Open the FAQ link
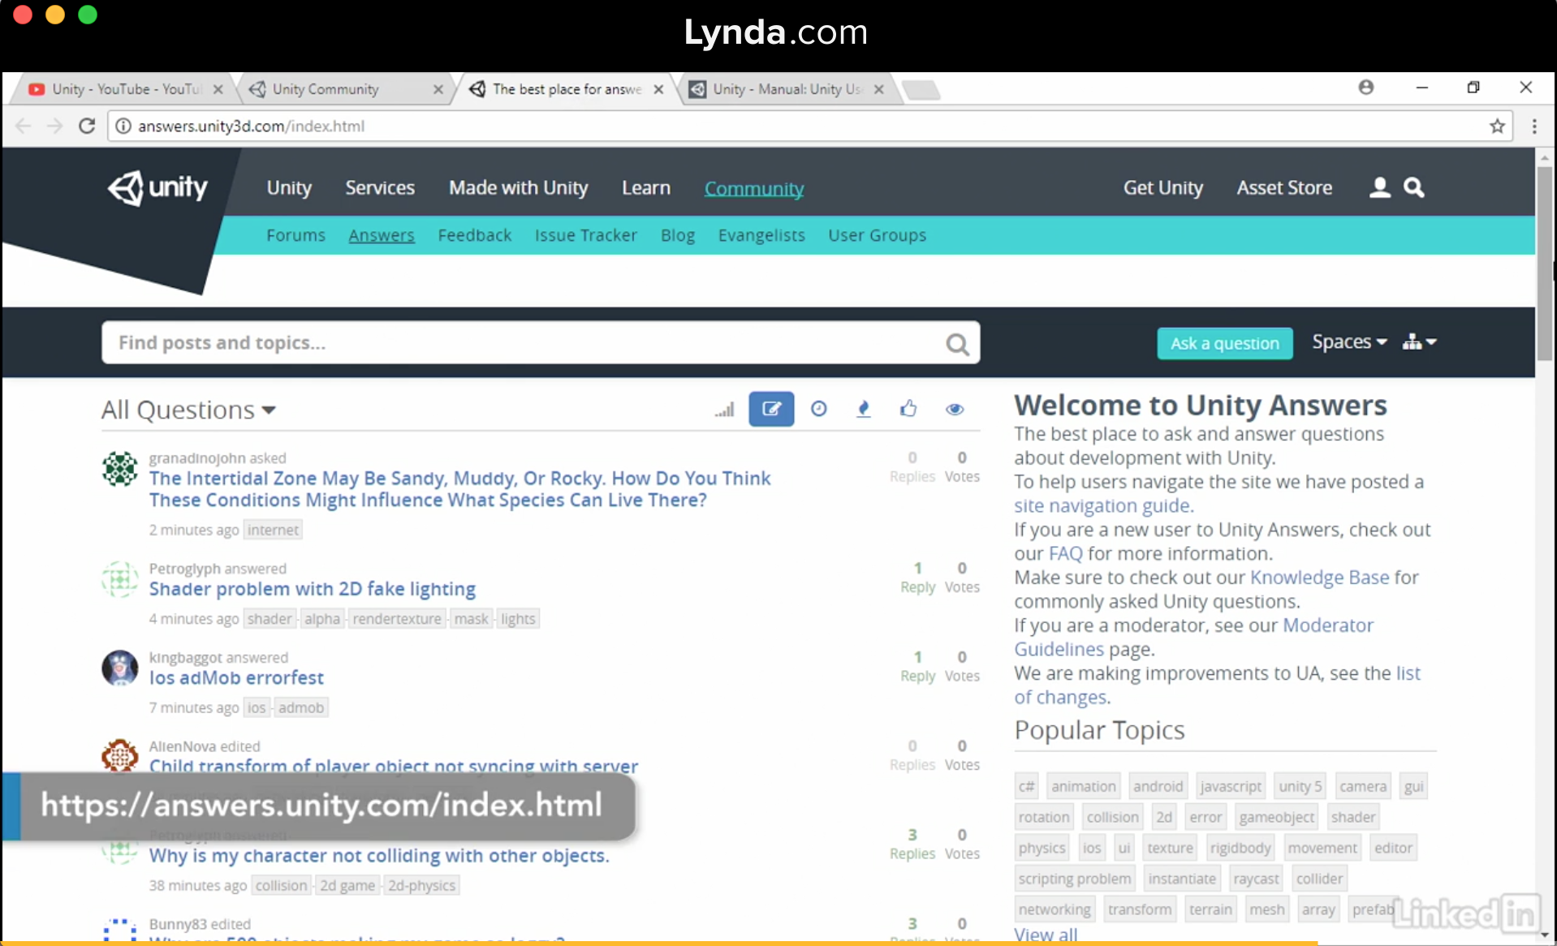The width and height of the screenshot is (1557, 946). click(1065, 553)
